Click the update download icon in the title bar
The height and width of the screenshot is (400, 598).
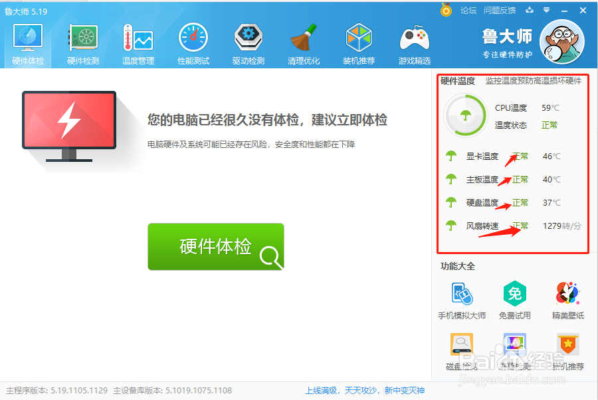point(529,9)
